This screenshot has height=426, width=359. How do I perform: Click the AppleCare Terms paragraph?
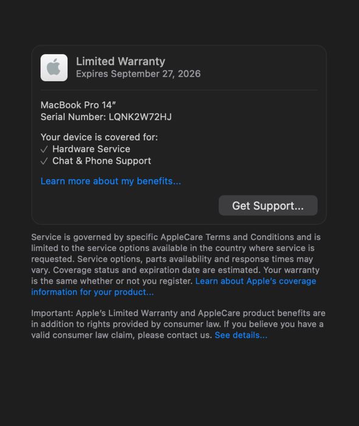[176, 264]
